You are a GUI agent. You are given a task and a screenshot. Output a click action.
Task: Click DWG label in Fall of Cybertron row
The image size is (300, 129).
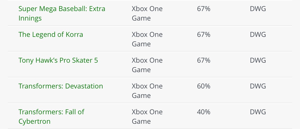coord(258,112)
